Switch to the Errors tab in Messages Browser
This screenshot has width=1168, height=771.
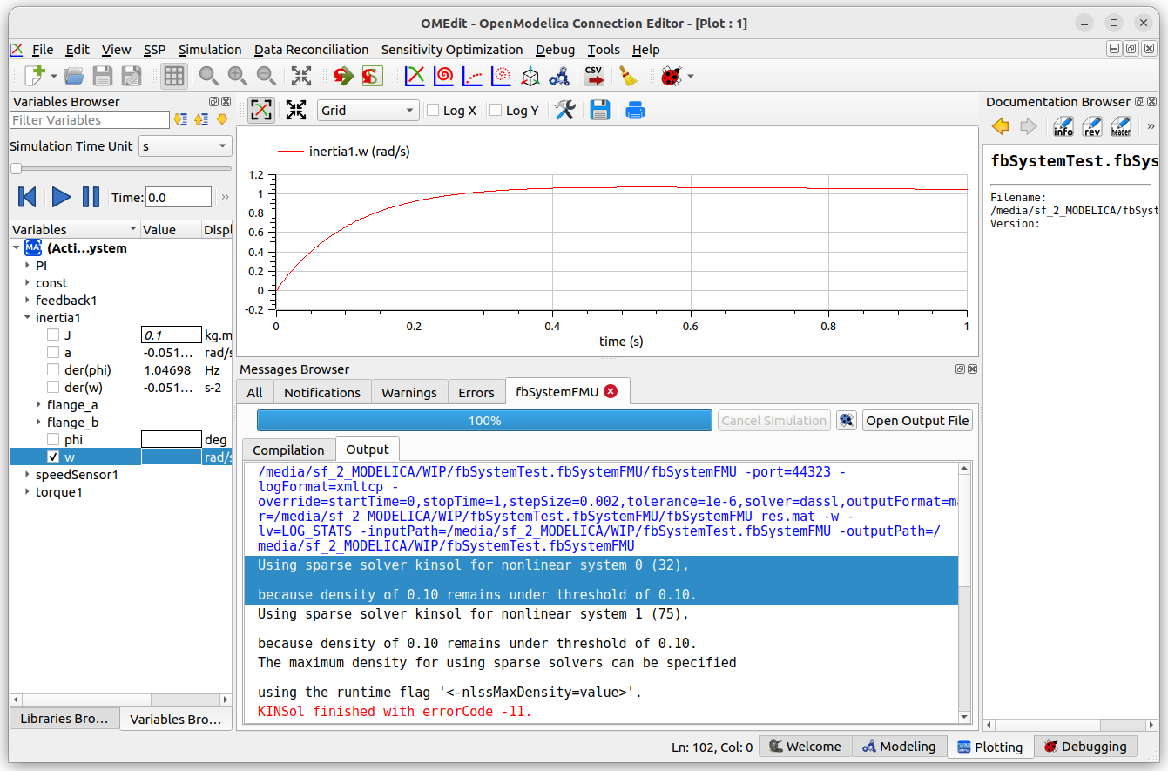tap(476, 392)
